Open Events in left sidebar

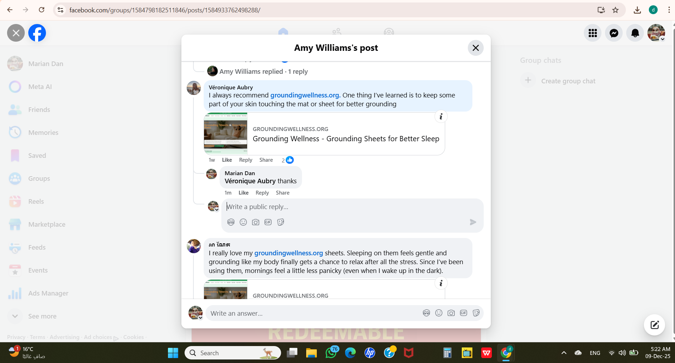(x=38, y=270)
